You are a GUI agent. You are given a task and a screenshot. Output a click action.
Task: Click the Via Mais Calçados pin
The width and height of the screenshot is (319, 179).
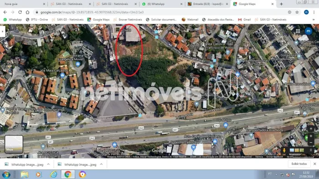62,75
